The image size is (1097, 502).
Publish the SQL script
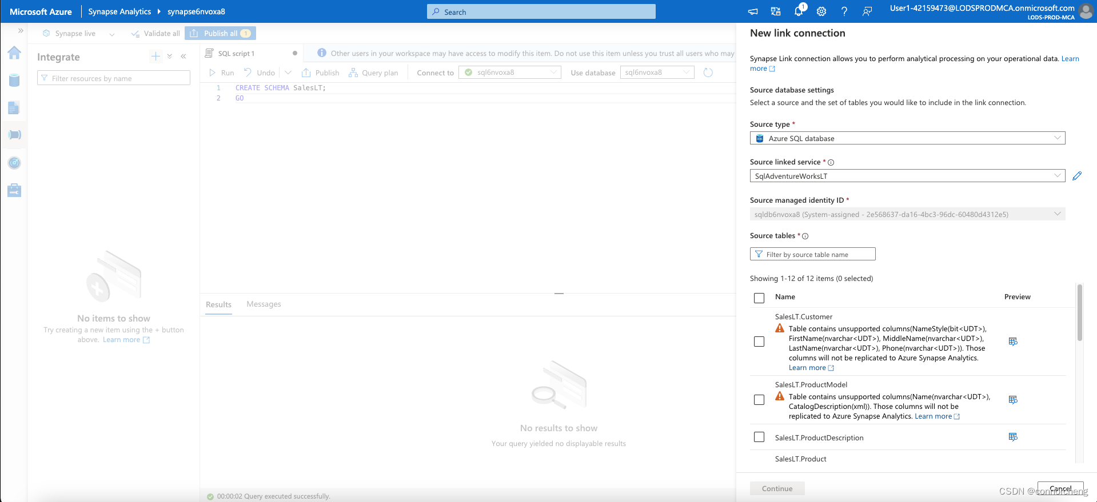click(321, 73)
